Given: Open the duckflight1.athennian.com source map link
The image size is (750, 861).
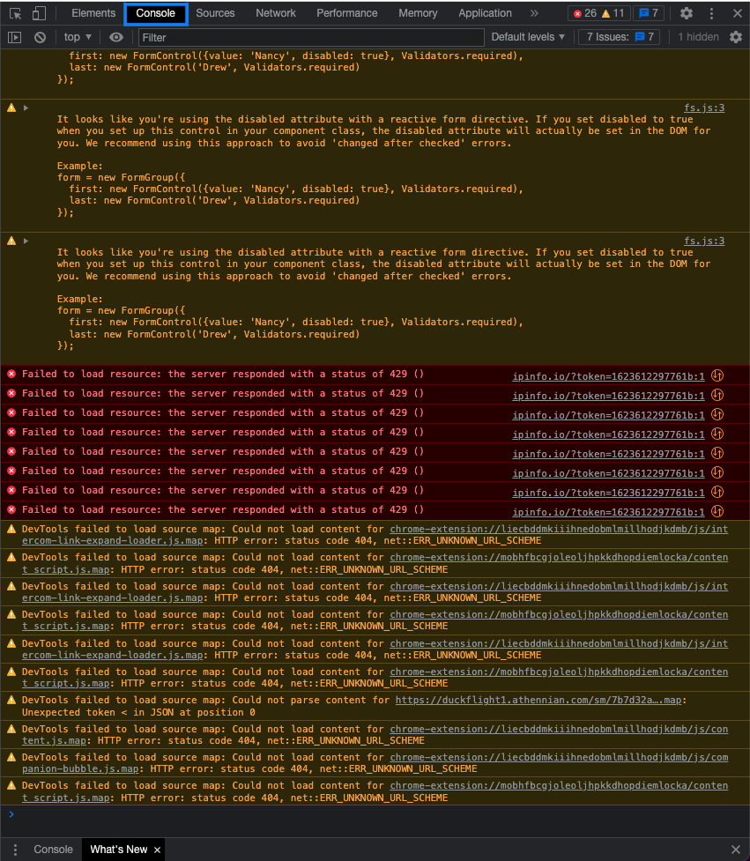Looking at the screenshot, I should (538, 700).
